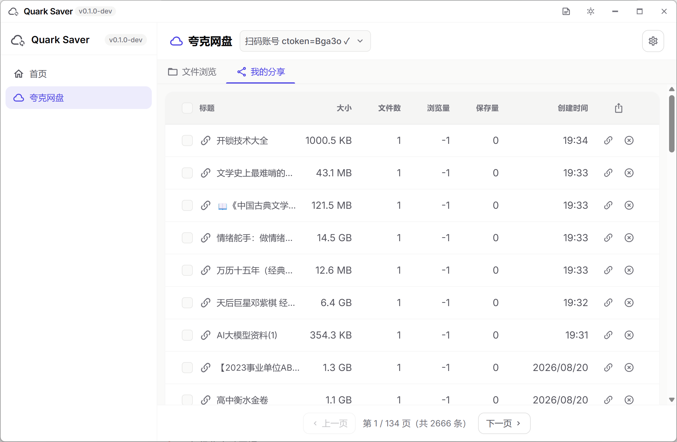
Task: Click the batch export share icon in table header
Action: [x=619, y=108]
